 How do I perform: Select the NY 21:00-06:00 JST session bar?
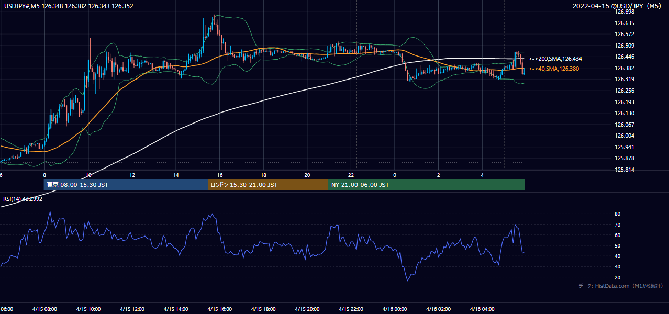[427, 185]
